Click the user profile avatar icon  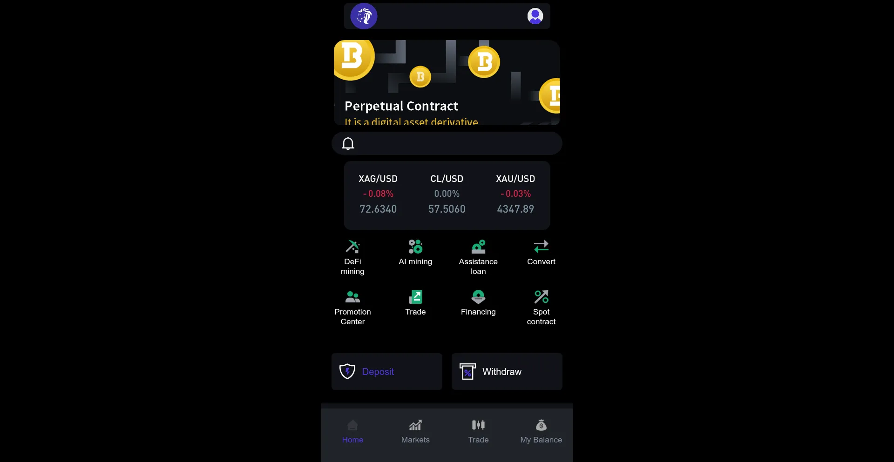(x=535, y=16)
